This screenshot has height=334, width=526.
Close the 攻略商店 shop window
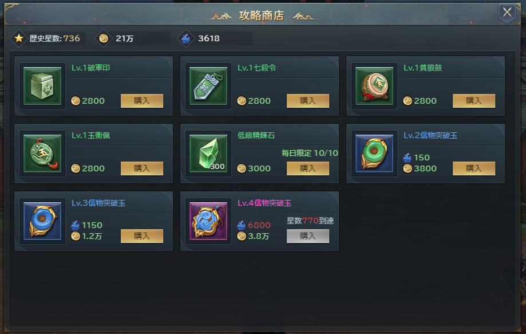(507, 13)
